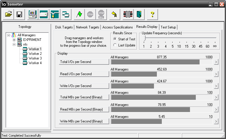Click Worker 2 disk icon
Viewport: 226px width, 139px height.
[x=25, y=54]
